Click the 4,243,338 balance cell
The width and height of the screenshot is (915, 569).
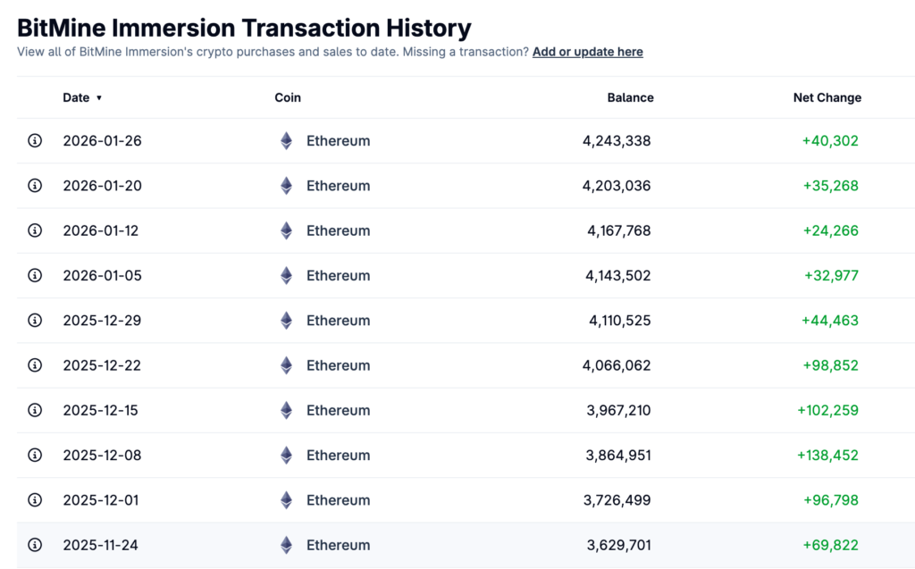point(617,141)
